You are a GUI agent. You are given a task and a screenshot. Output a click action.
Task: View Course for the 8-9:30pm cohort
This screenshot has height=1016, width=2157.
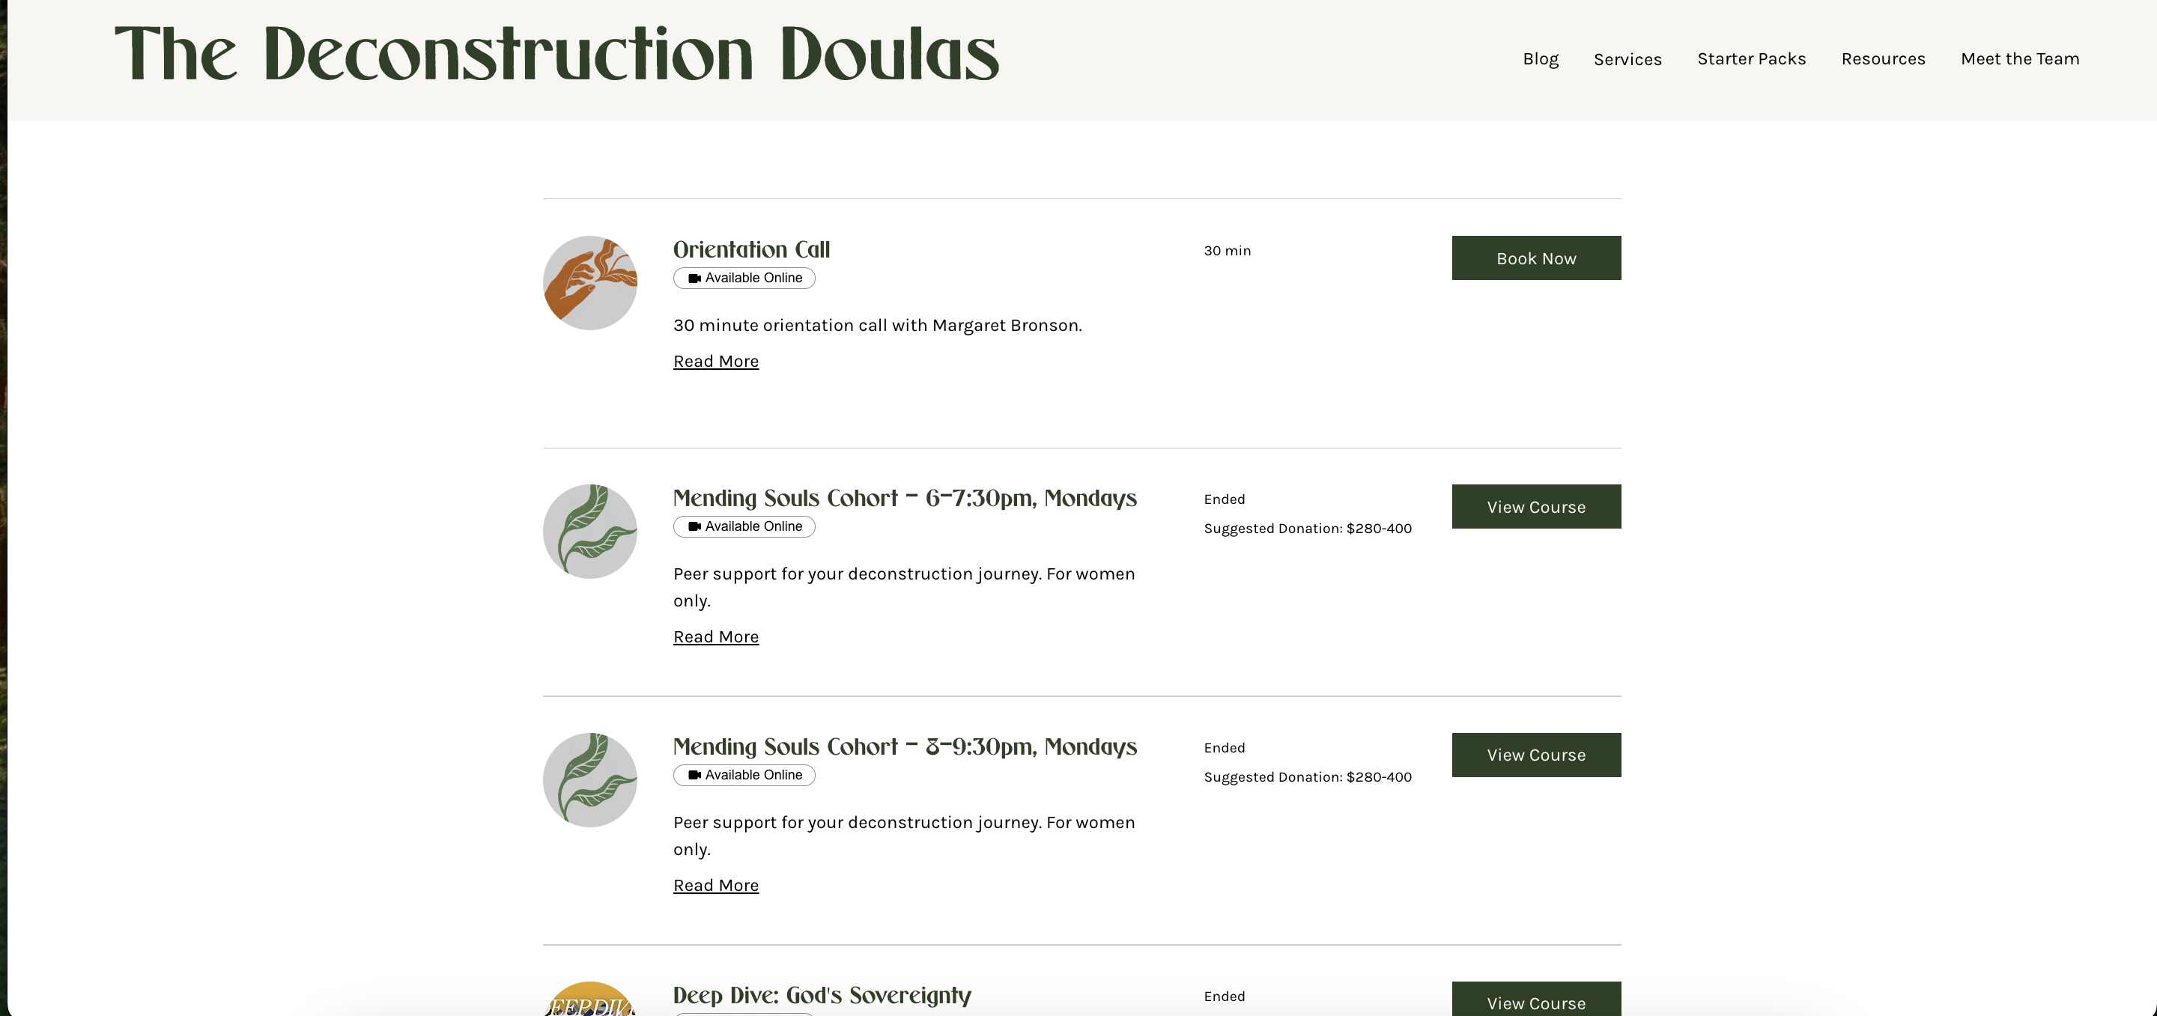tap(1535, 755)
